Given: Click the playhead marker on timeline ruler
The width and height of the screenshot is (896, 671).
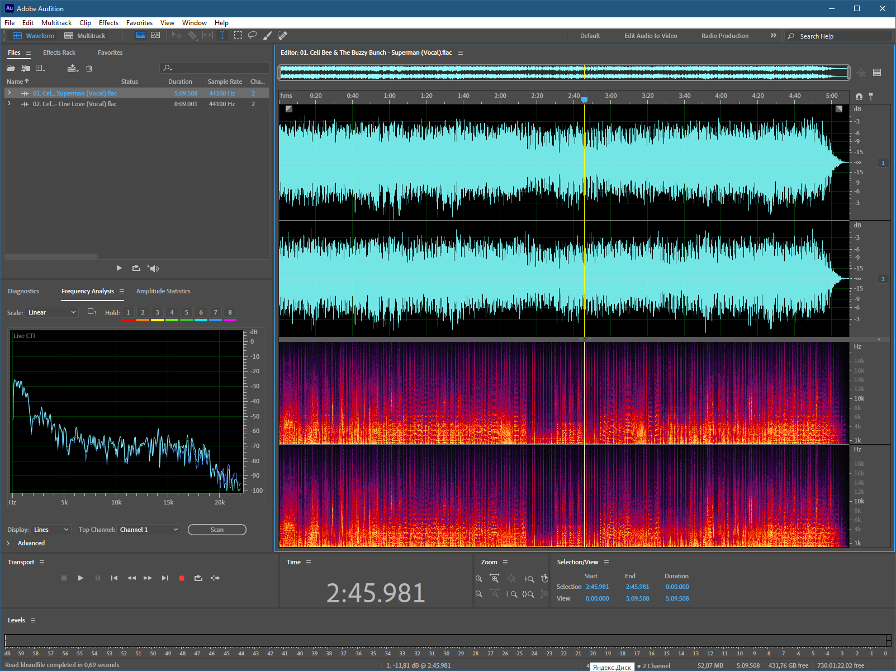Looking at the screenshot, I should click(x=584, y=99).
